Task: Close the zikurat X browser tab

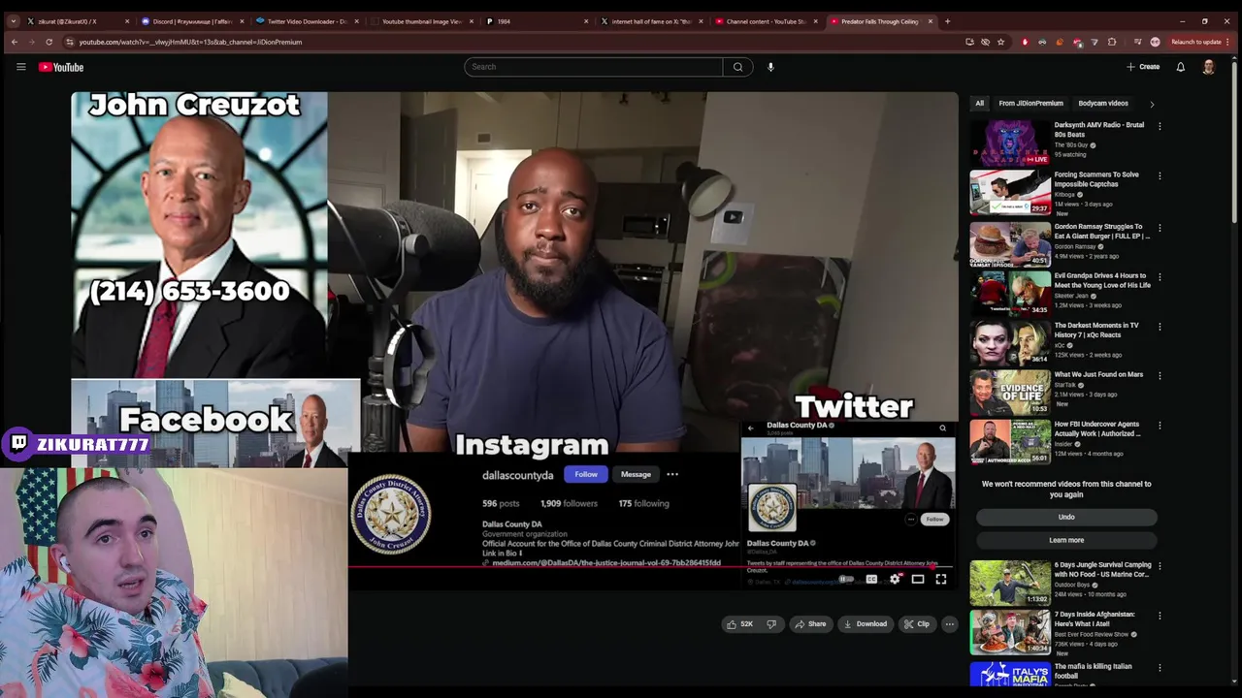Action: pos(127,21)
